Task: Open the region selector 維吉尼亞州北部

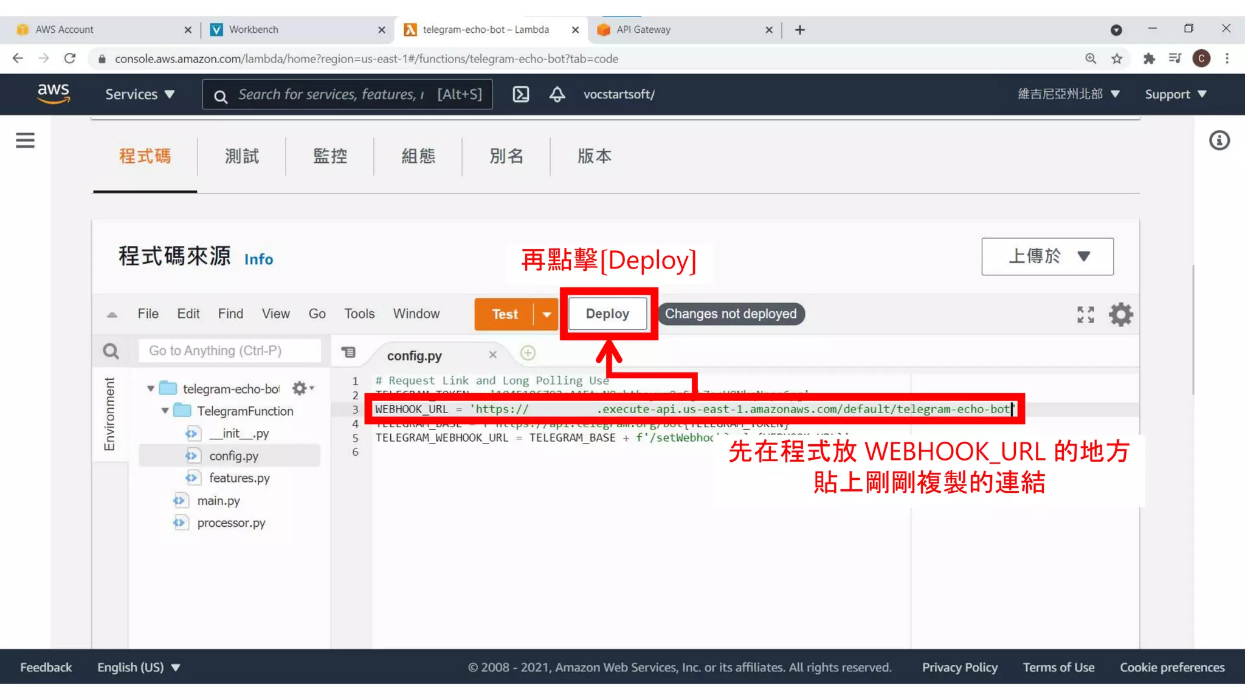Action: (x=1069, y=94)
